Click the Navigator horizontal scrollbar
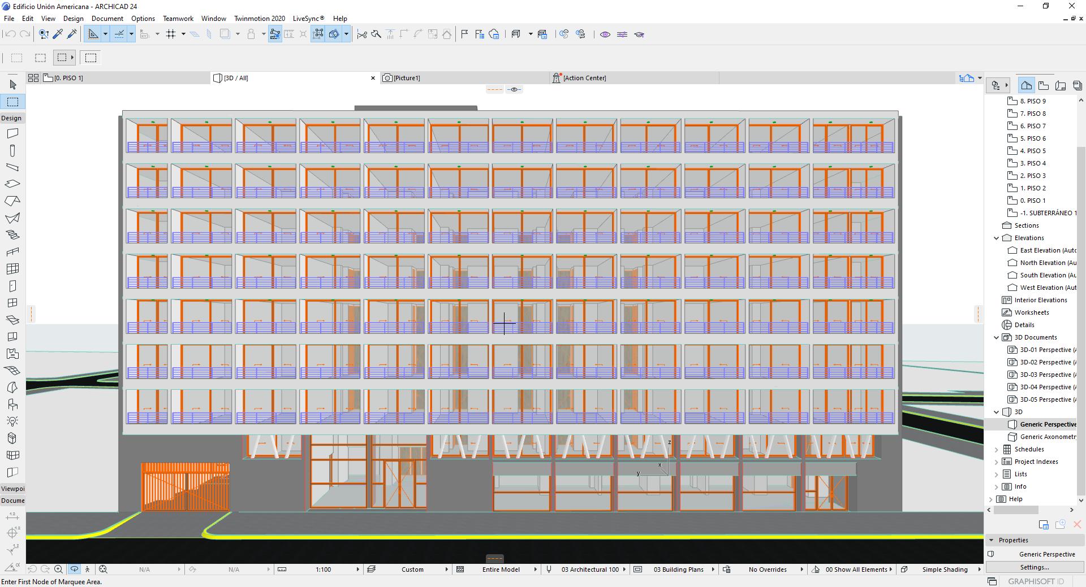 [x=1016, y=510]
